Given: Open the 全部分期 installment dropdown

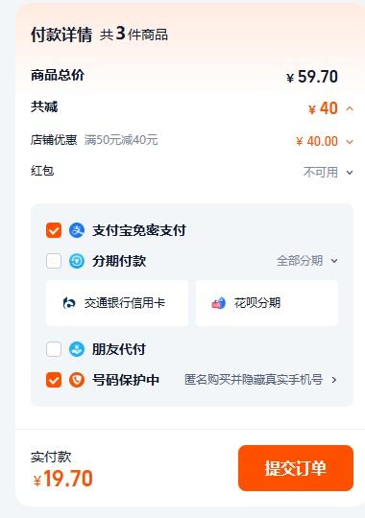Looking at the screenshot, I should click(x=307, y=261).
